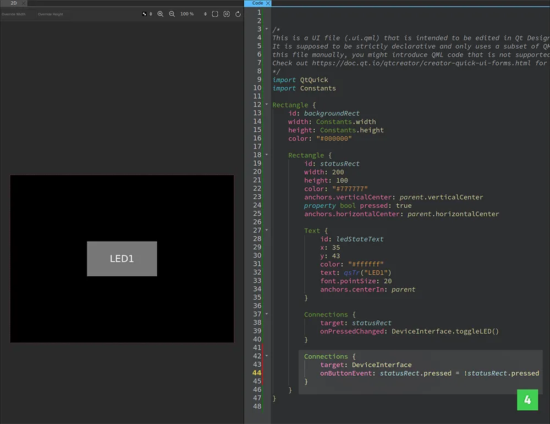Viewport: 550px width, 424px height.
Task: Reset the view with the circular arrow icon
Action: 237,14
